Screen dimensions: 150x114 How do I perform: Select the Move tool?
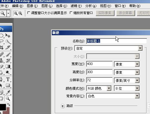[x=8, y=35]
